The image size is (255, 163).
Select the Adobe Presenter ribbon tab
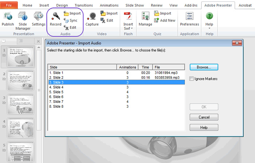(218, 5)
